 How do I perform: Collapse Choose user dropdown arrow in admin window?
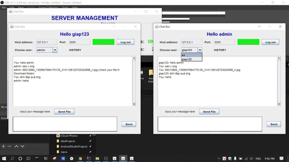click(200, 50)
